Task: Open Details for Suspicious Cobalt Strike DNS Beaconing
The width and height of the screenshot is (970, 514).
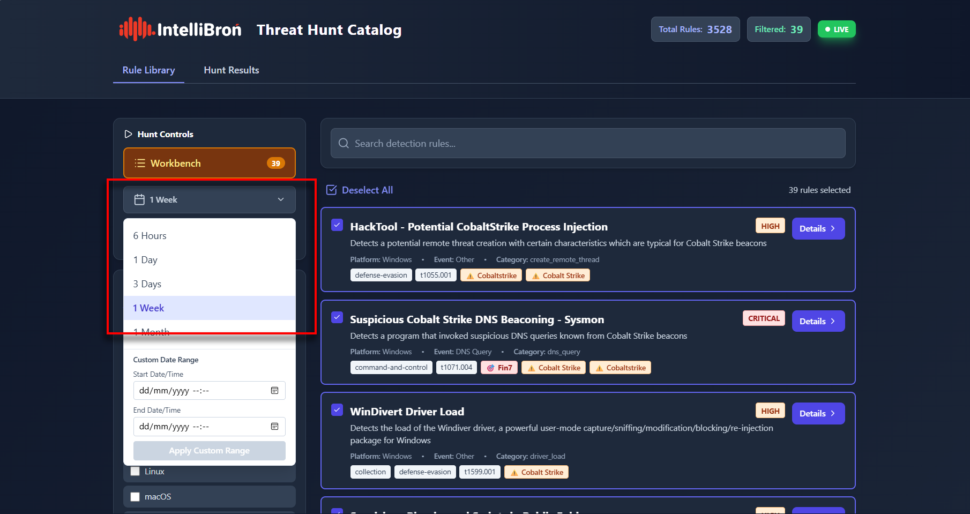Action: coord(818,322)
